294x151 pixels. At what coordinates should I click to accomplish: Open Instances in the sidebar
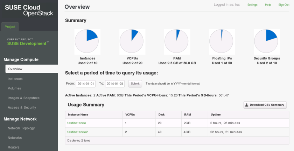[15, 79]
